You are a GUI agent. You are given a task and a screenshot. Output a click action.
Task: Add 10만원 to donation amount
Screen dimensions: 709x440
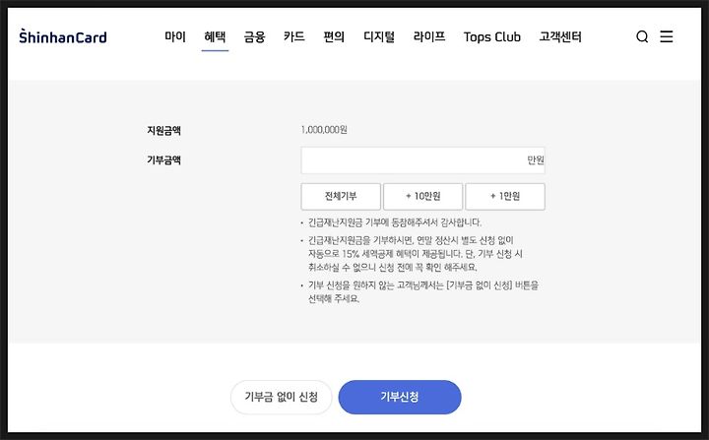(422, 196)
